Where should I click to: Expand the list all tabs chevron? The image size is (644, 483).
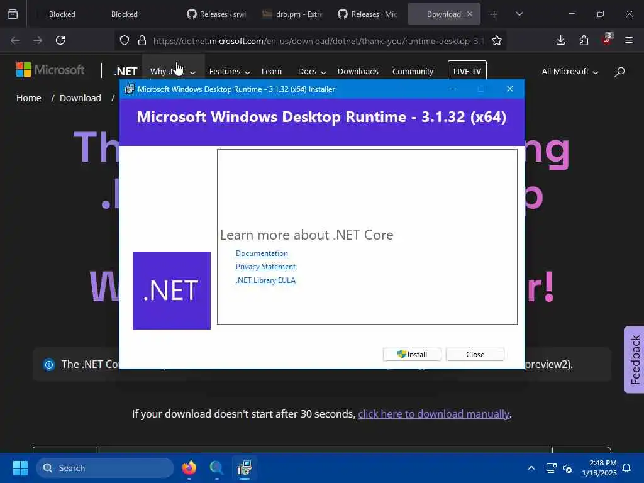tap(519, 14)
